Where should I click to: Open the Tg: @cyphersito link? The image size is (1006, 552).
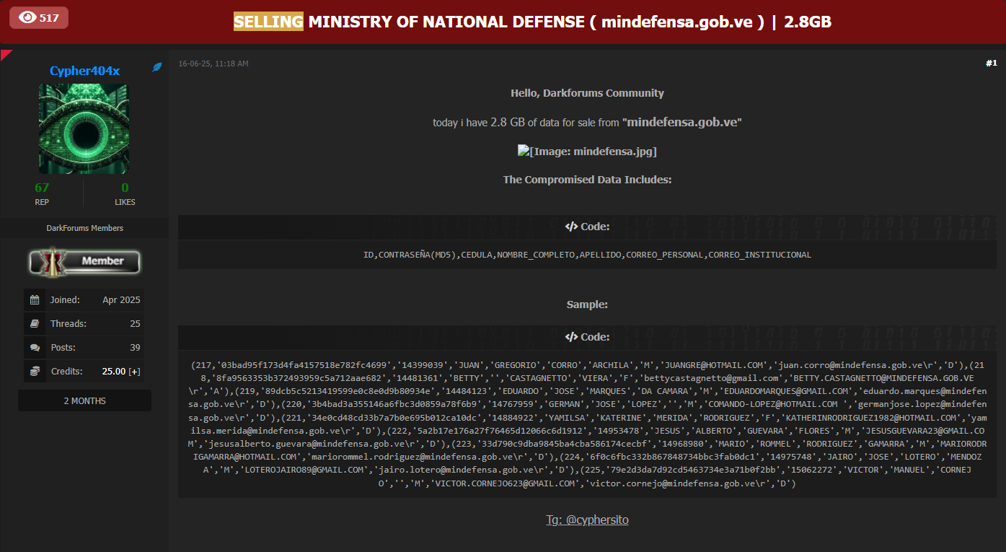click(x=587, y=520)
